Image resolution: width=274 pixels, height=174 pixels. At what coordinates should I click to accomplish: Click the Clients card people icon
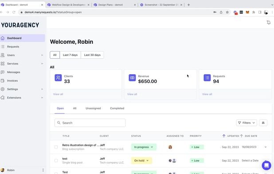click(58, 78)
